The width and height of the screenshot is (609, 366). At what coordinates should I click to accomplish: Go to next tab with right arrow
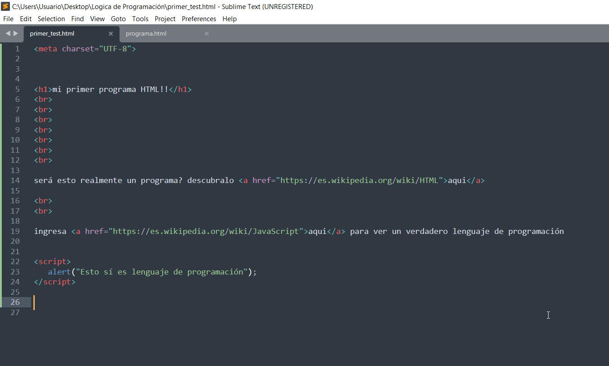point(16,33)
